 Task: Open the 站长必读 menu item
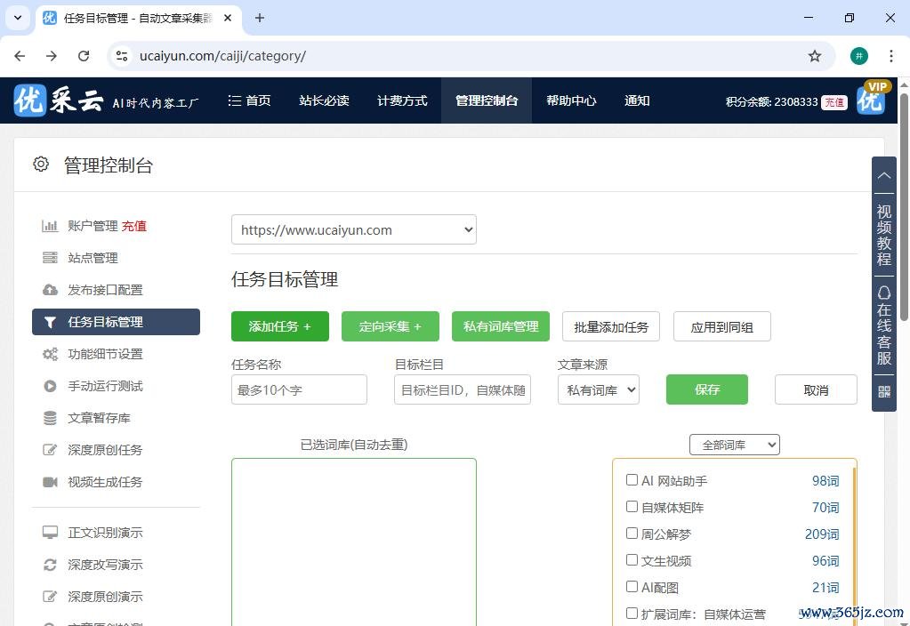[x=324, y=100]
